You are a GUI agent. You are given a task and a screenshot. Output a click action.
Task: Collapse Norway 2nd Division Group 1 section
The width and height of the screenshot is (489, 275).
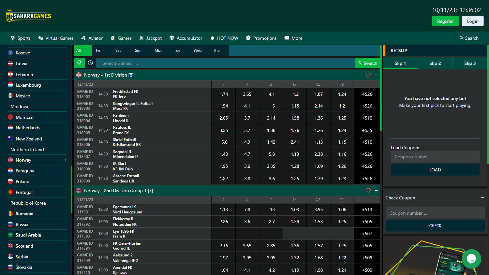[x=377, y=191]
